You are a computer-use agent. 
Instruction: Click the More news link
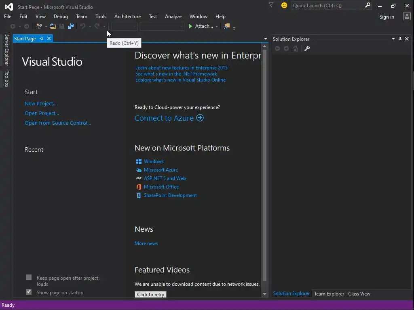click(x=146, y=243)
